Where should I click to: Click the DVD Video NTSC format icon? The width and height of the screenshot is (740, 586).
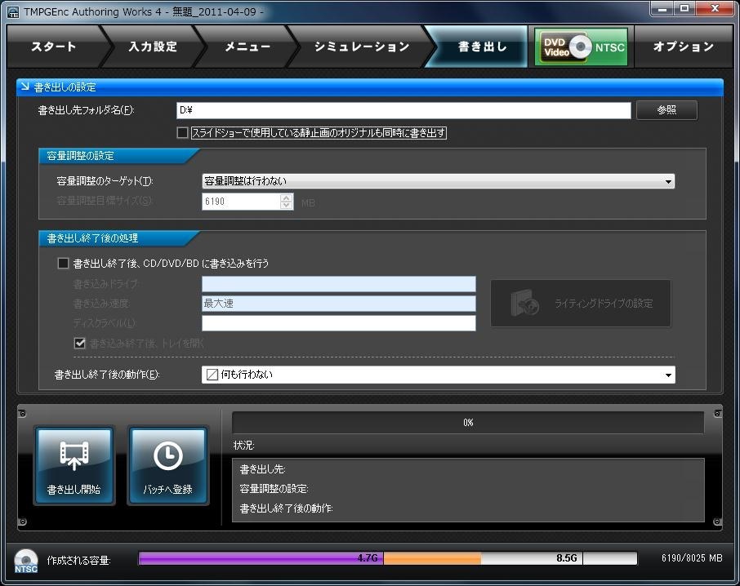[581, 47]
